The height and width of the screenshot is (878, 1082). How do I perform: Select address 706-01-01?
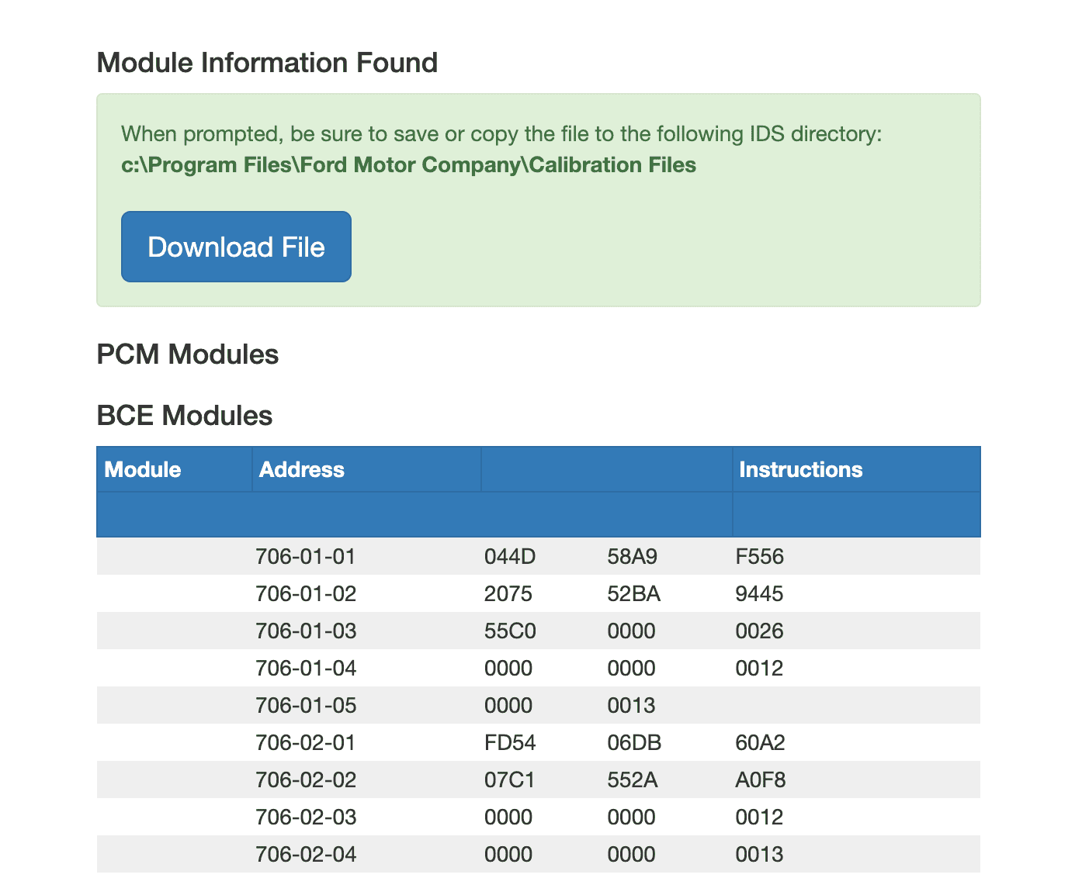click(x=306, y=556)
